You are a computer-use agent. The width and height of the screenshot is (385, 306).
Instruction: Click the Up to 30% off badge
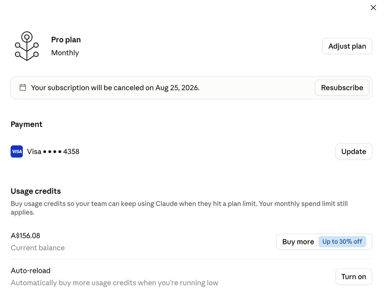tap(342, 242)
